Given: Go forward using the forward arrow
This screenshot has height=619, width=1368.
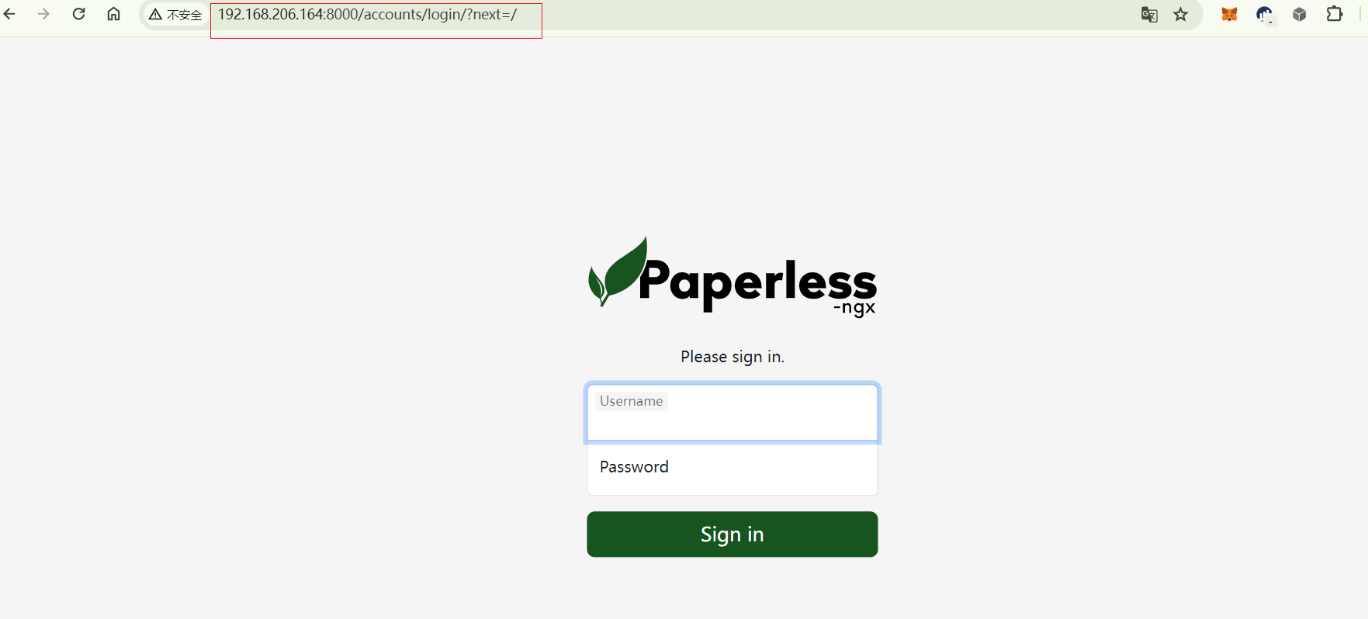Looking at the screenshot, I should click(43, 14).
